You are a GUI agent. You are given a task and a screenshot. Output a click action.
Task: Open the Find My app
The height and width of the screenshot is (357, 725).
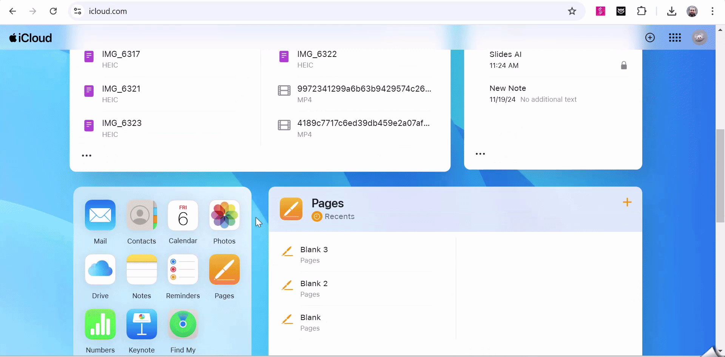(x=183, y=324)
